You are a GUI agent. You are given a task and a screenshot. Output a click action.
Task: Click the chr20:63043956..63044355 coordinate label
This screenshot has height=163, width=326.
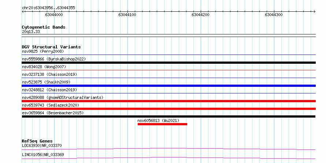point(48,8)
